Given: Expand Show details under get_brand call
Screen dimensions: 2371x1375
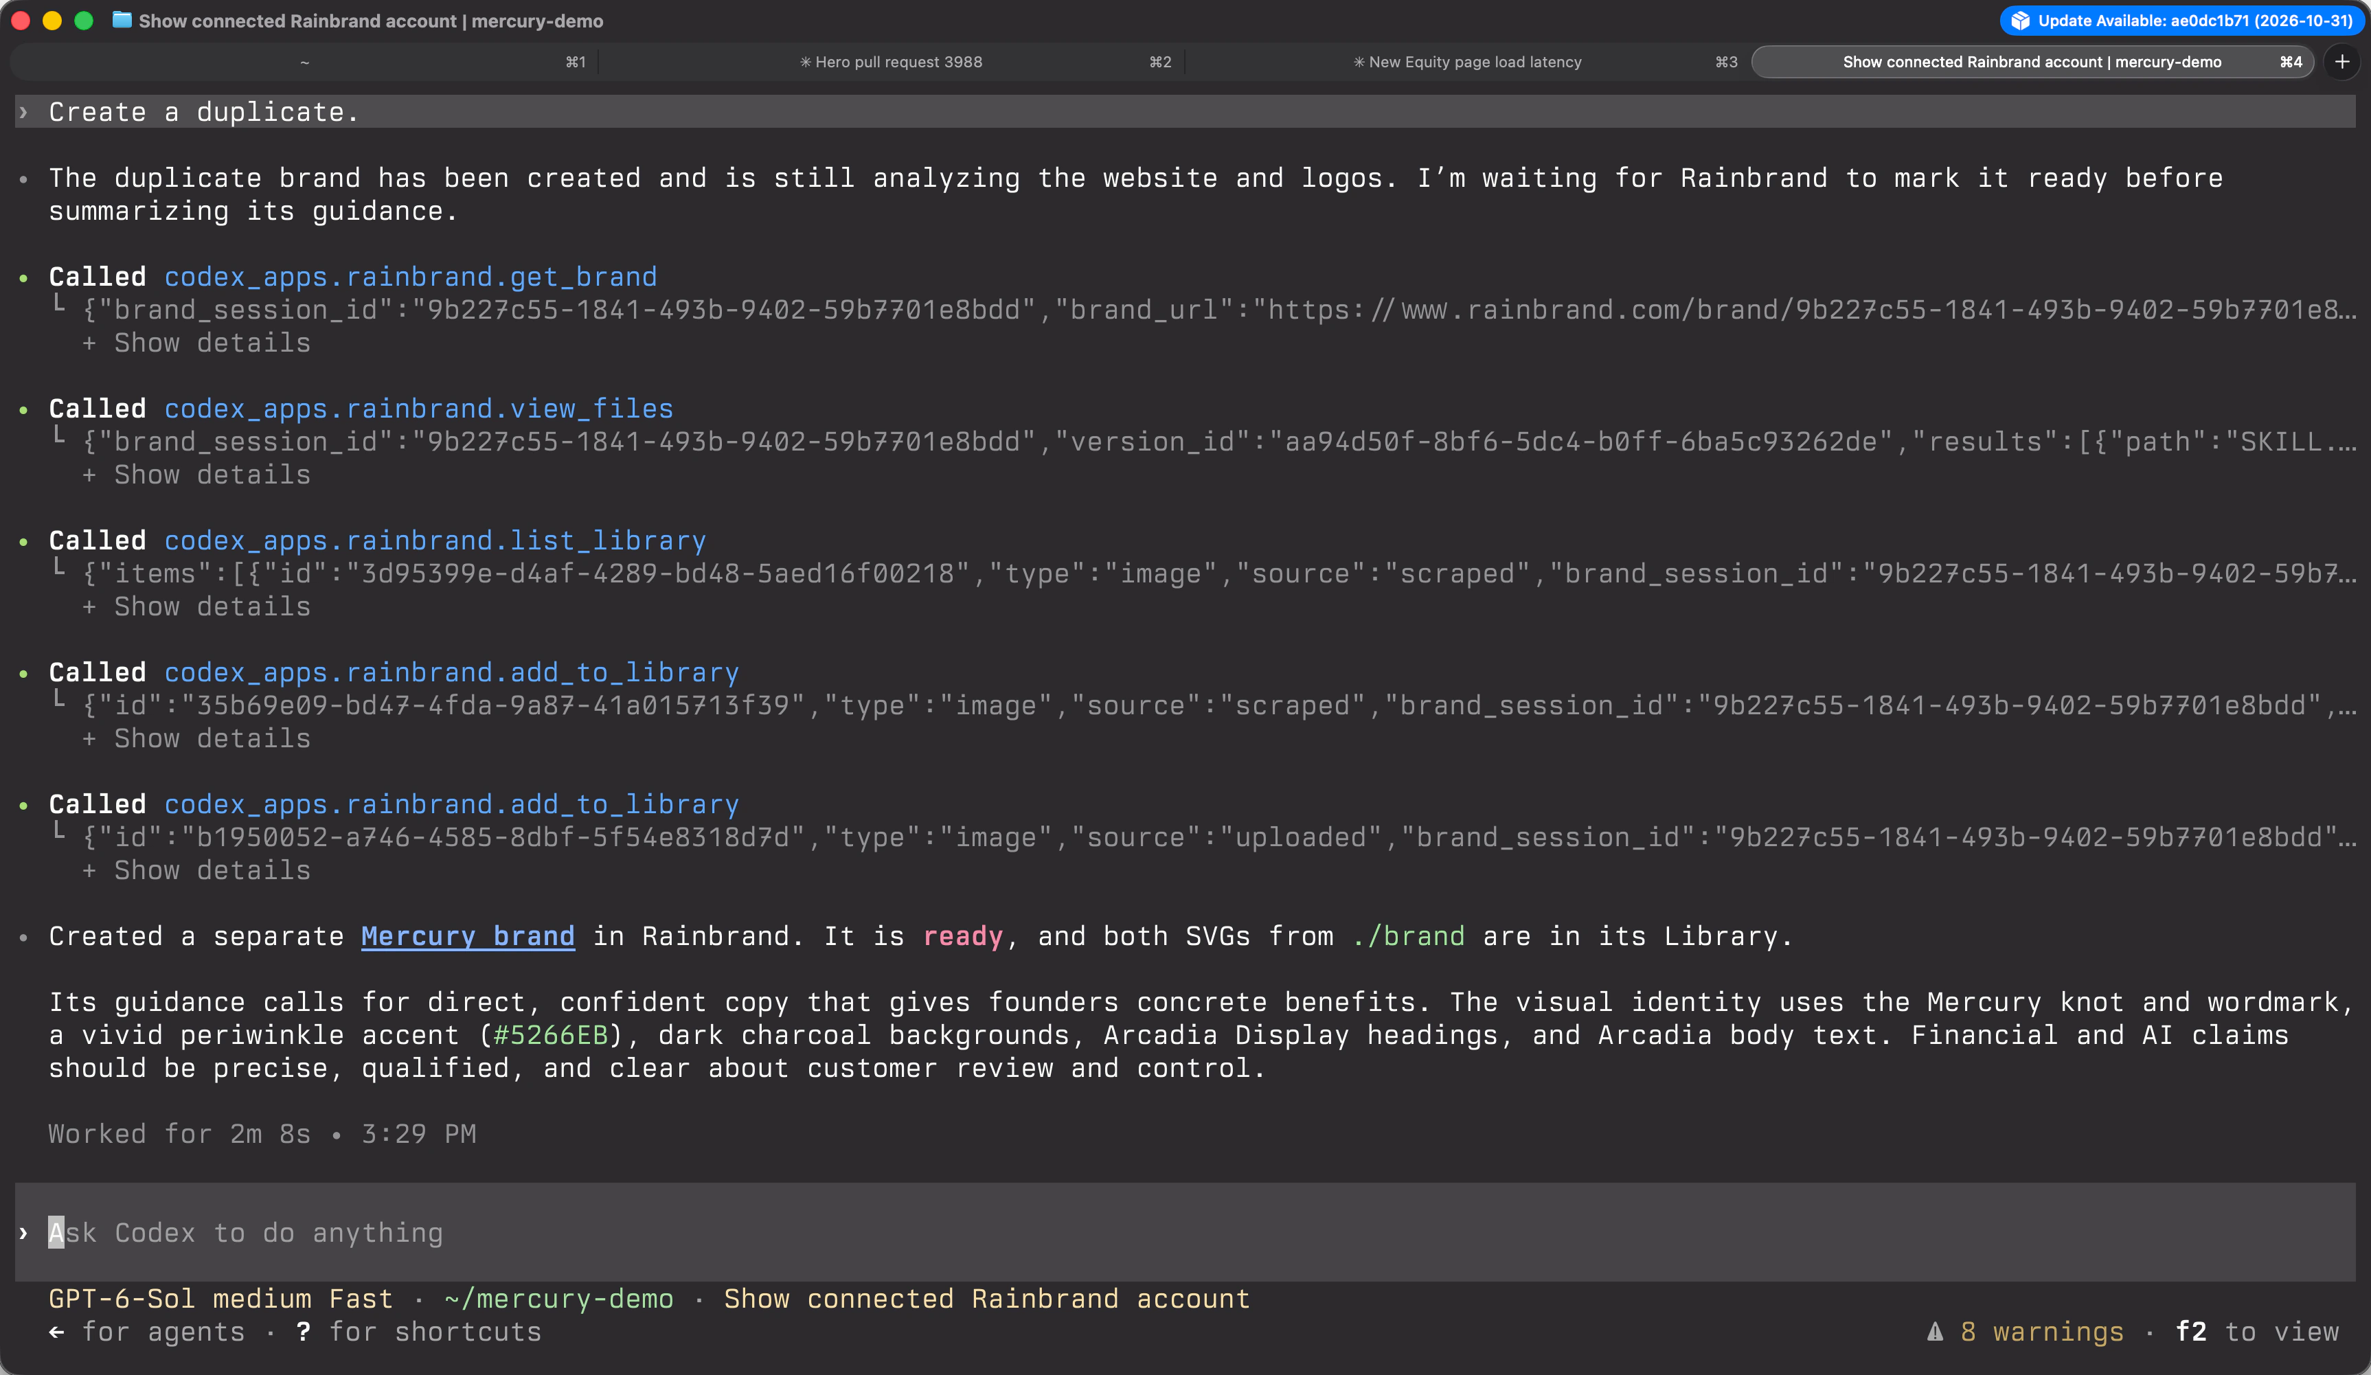Looking at the screenshot, I should [196, 343].
